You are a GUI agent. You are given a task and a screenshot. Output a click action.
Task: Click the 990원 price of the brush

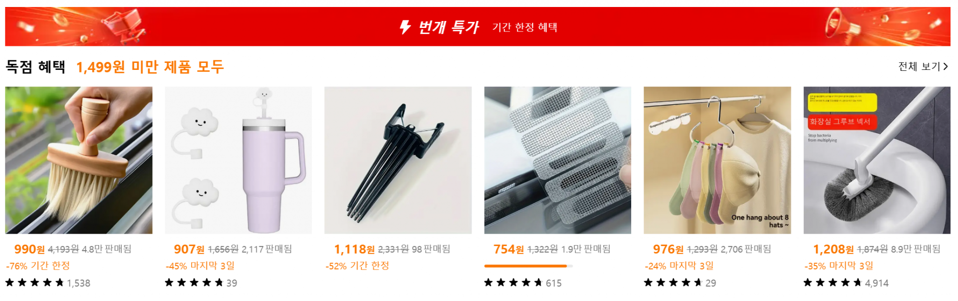click(x=29, y=249)
